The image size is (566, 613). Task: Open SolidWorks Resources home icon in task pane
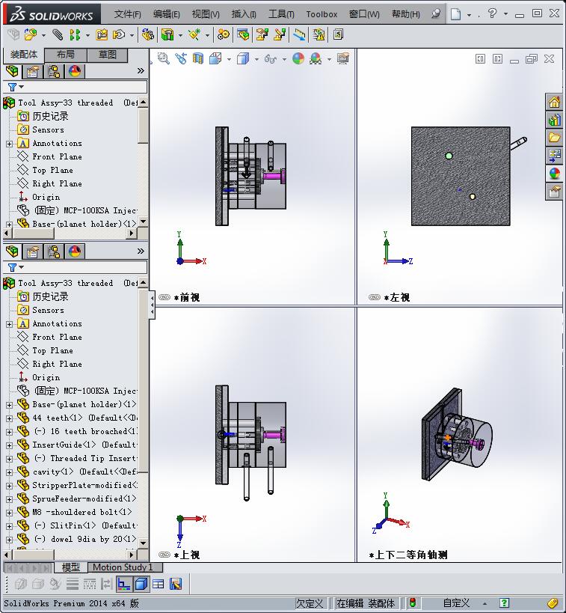555,103
